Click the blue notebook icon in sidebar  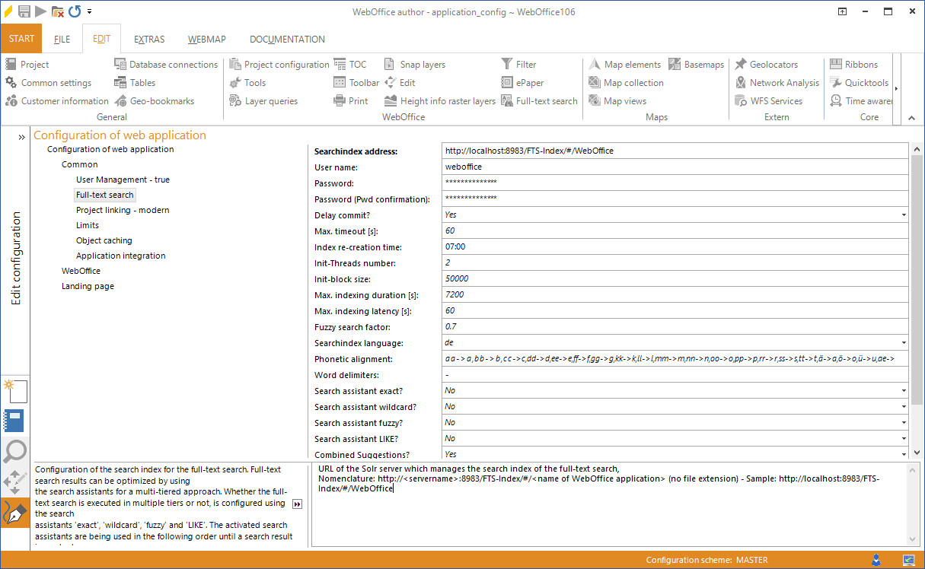(x=14, y=421)
